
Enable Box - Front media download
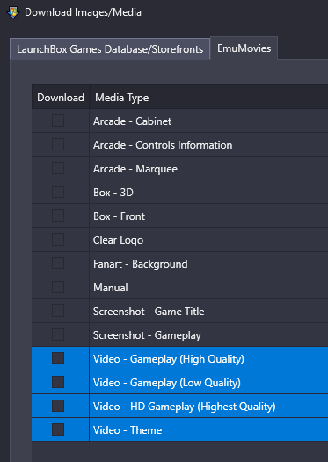pos(58,216)
